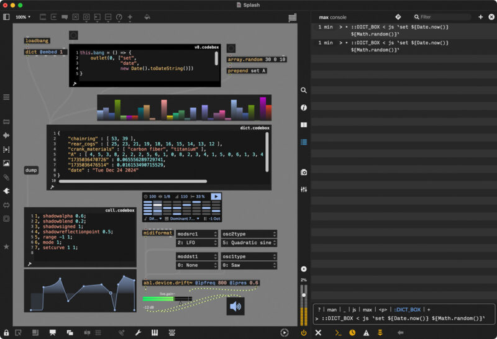
Task: Select the ::DICT_BOX console shortcut
Action: (408, 309)
